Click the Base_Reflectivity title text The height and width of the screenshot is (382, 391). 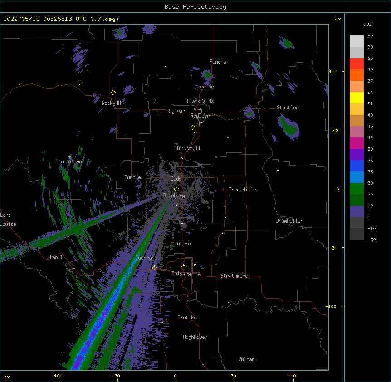click(x=195, y=7)
